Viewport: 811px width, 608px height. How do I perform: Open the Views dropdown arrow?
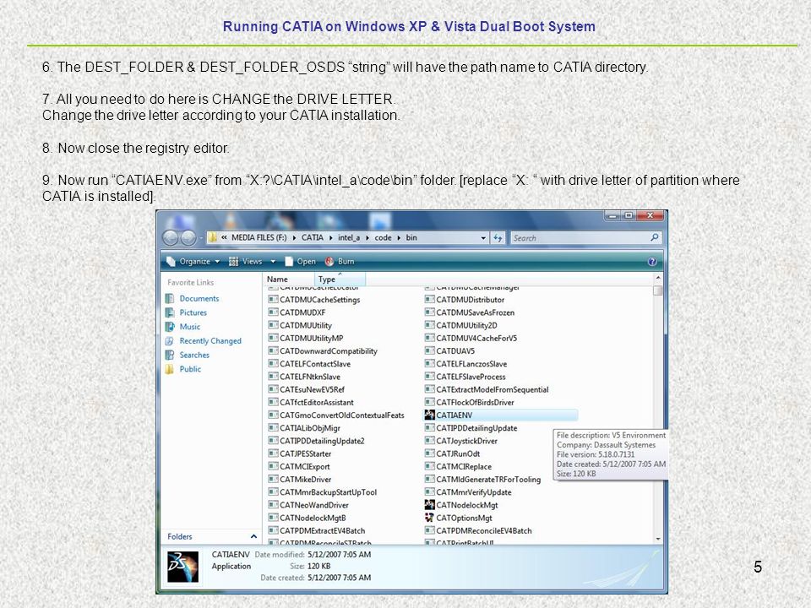pyautogui.click(x=273, y=262)
